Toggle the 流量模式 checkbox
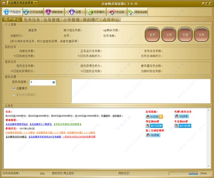 tap(14, 88)
